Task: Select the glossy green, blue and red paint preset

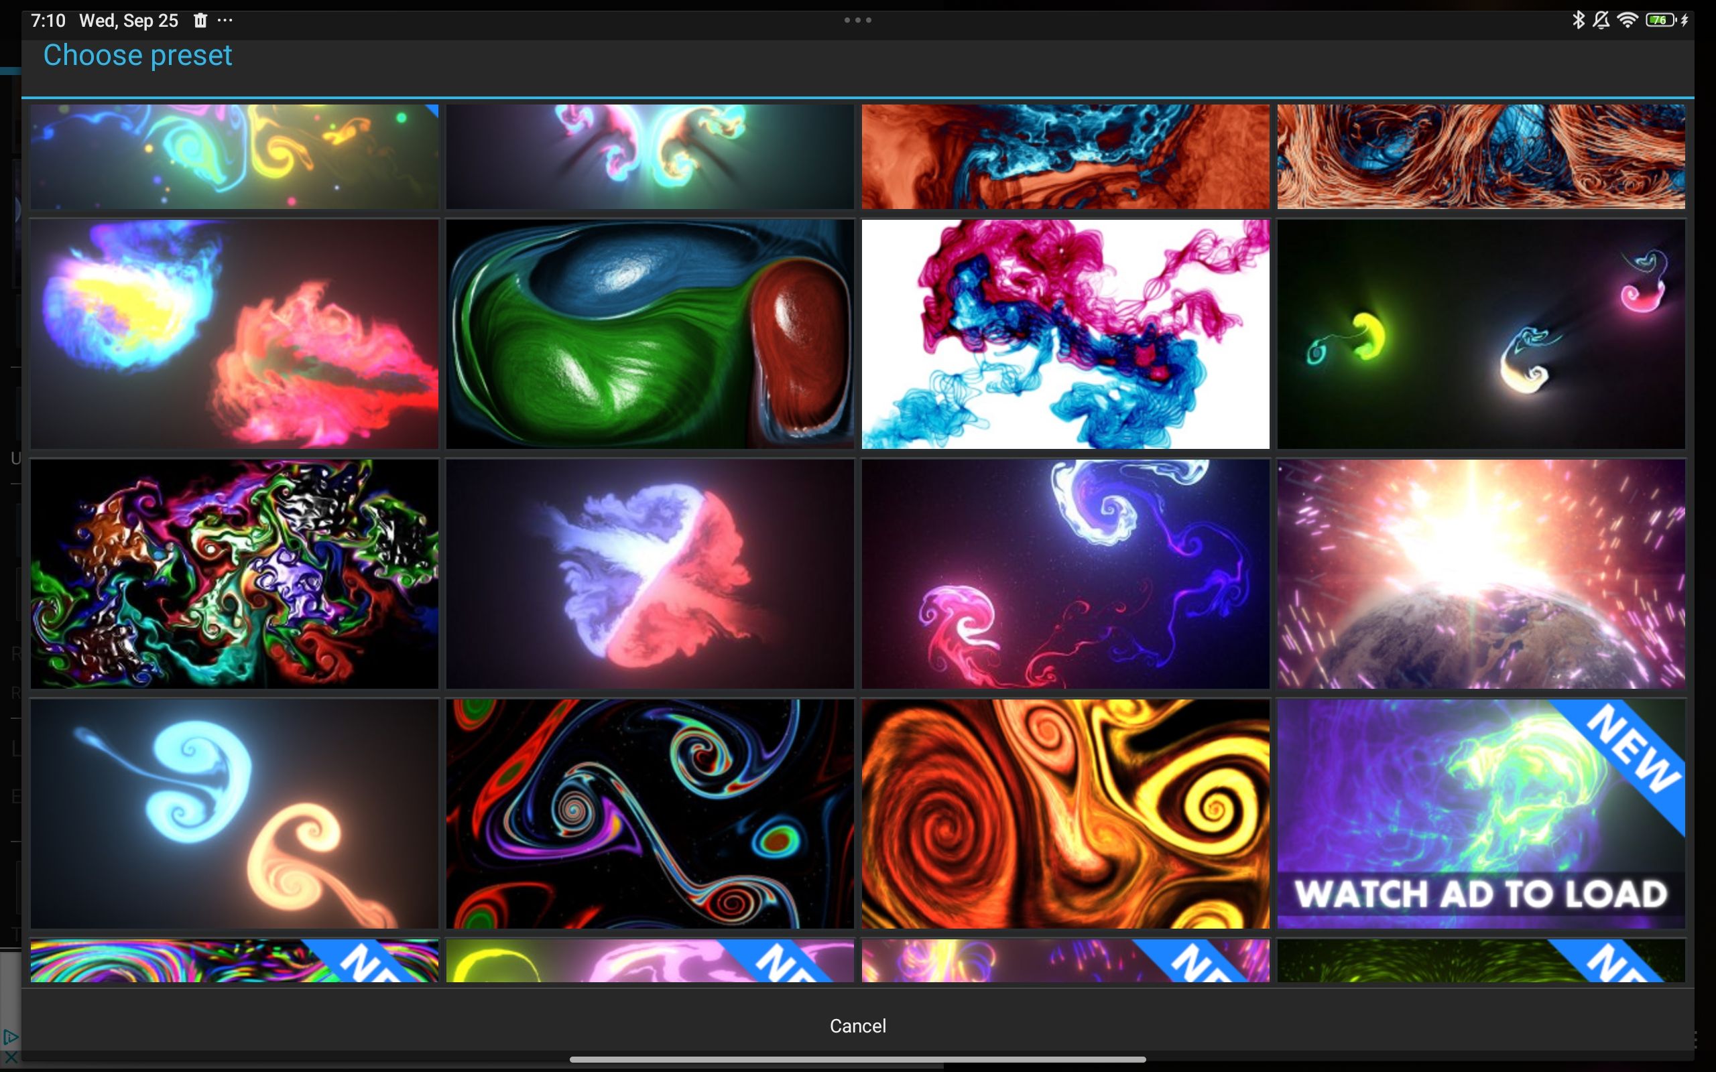Action: 650,334
